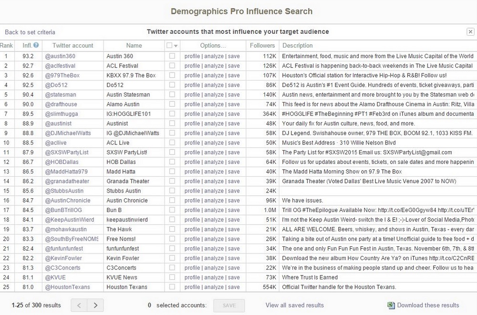Click analyze for @slimthugga
This screenshot has width=477, height=315.
(x=214, y=114)
